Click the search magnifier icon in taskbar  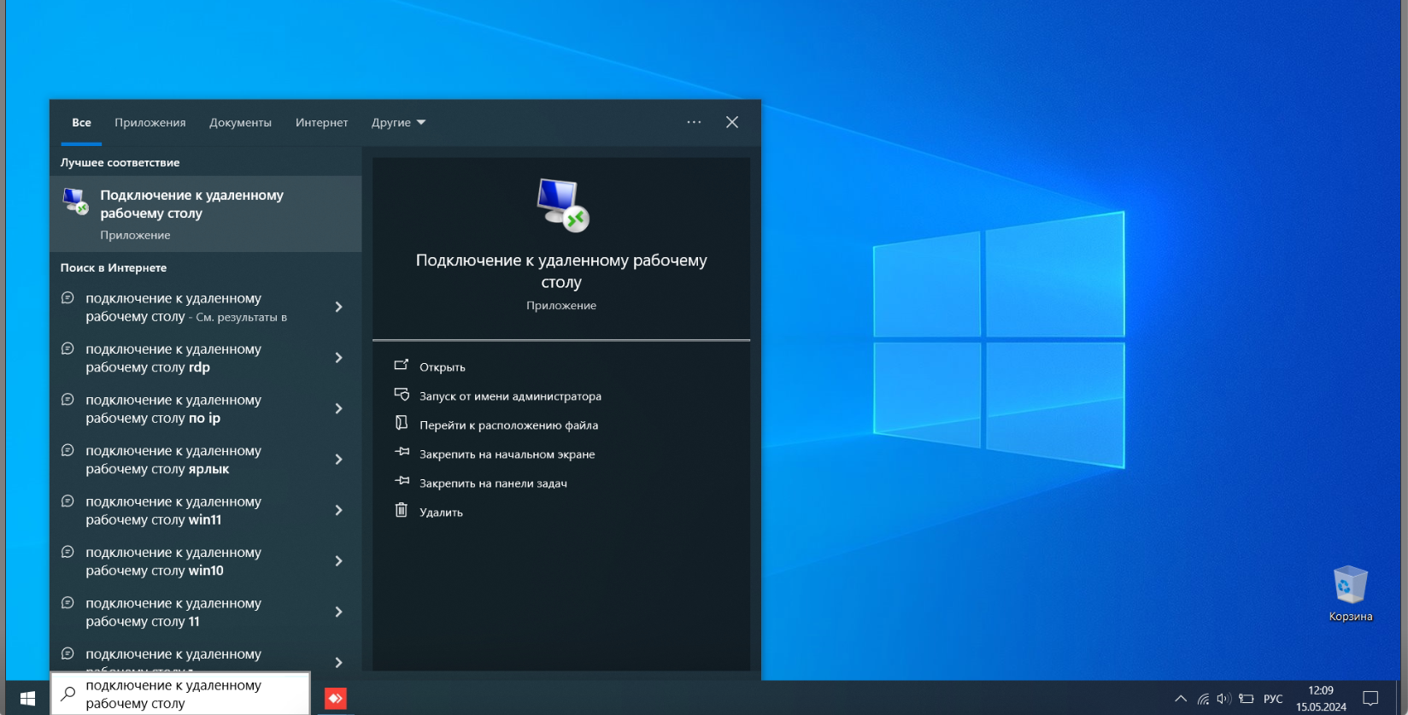(x=68, y=694)
